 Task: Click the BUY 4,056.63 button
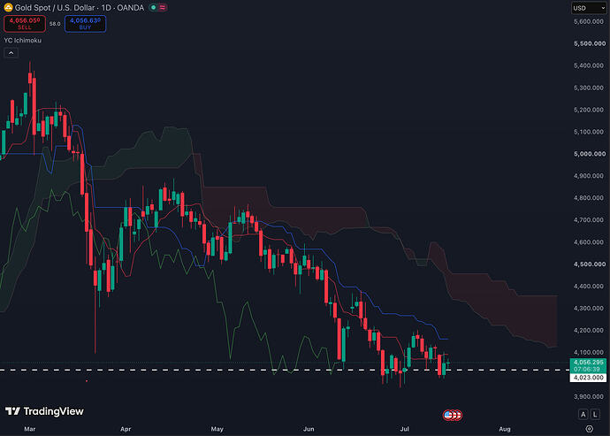click(x=85, y=23)
